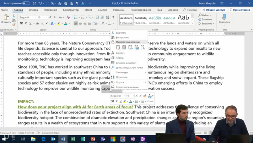The width and height of the screenshot is (253, 143).
Task: Expand the Выделить dropdown
Action: click(213, 23)
